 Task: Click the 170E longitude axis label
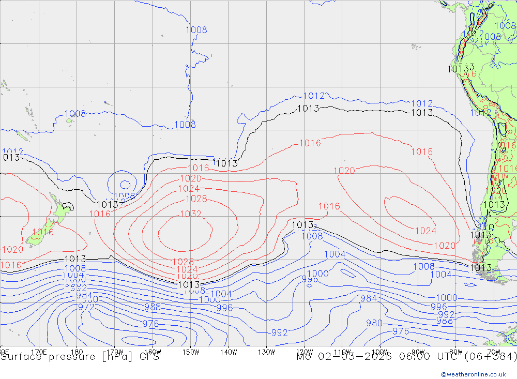pyautogui.click(x=39, y=352)
